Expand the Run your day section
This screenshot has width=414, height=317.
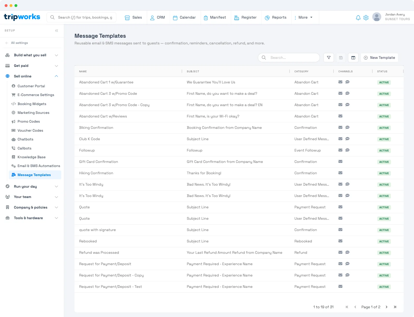(32, 186)
